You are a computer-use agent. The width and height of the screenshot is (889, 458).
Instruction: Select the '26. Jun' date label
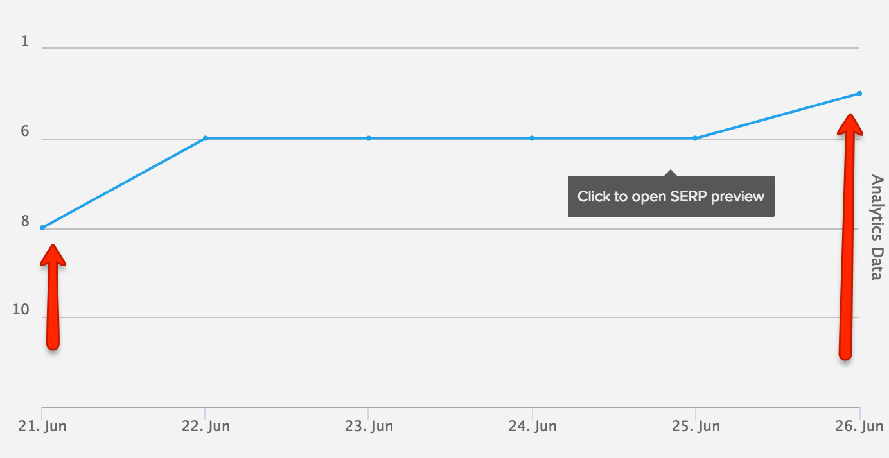click(x=859, y=427)
